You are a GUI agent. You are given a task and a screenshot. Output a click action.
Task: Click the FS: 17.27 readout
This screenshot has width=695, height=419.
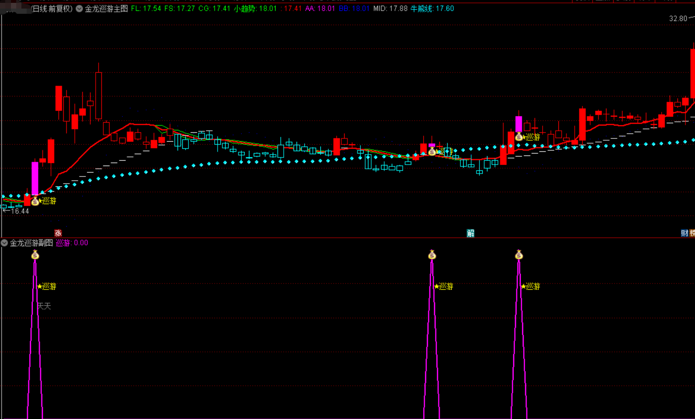179,9
